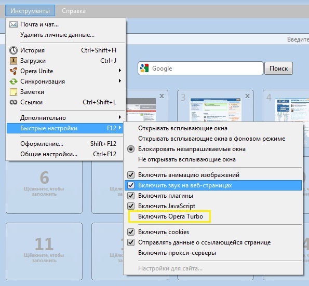Screen dimensions: 309x286
Task: Click the green sync arrows icon
Action: coord(14,81)
